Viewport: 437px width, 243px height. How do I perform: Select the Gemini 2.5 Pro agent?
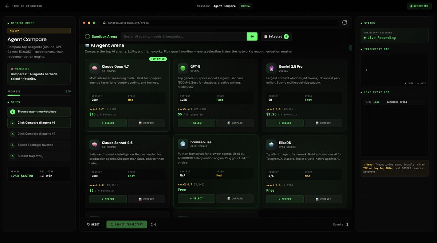click(285, 123)
